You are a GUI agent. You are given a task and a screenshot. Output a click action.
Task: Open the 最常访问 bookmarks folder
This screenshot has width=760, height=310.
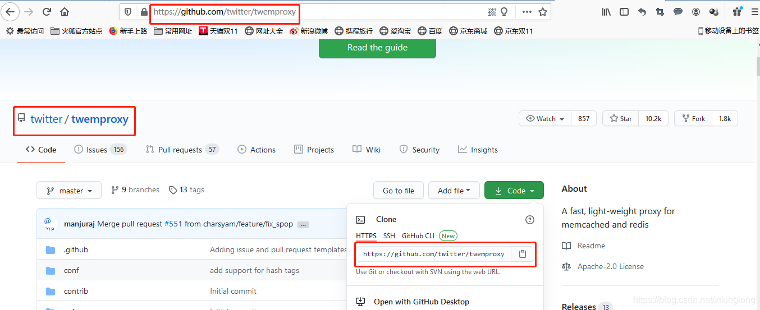(25, 31)
